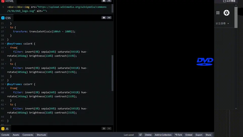The height and width of the screenshot is (137, 243).
Task: Click Add to Collection button
Action: click(x=163, y=135)
